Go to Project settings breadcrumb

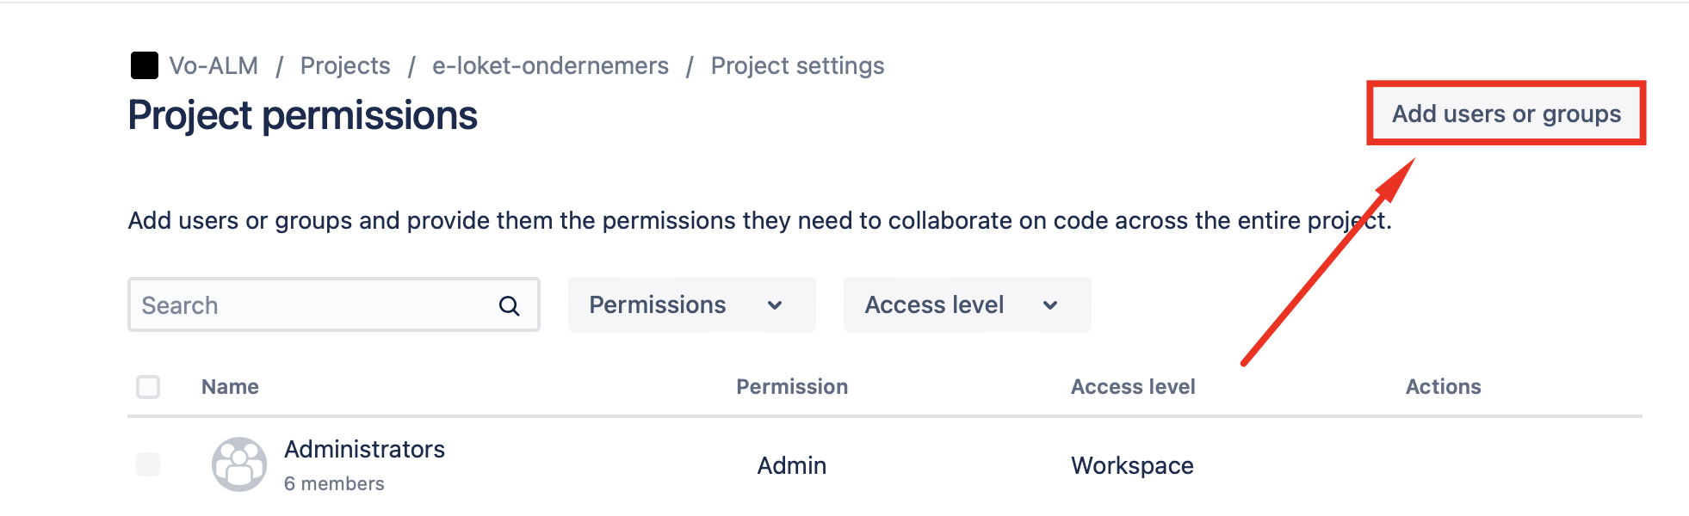[x=797, y=65]
